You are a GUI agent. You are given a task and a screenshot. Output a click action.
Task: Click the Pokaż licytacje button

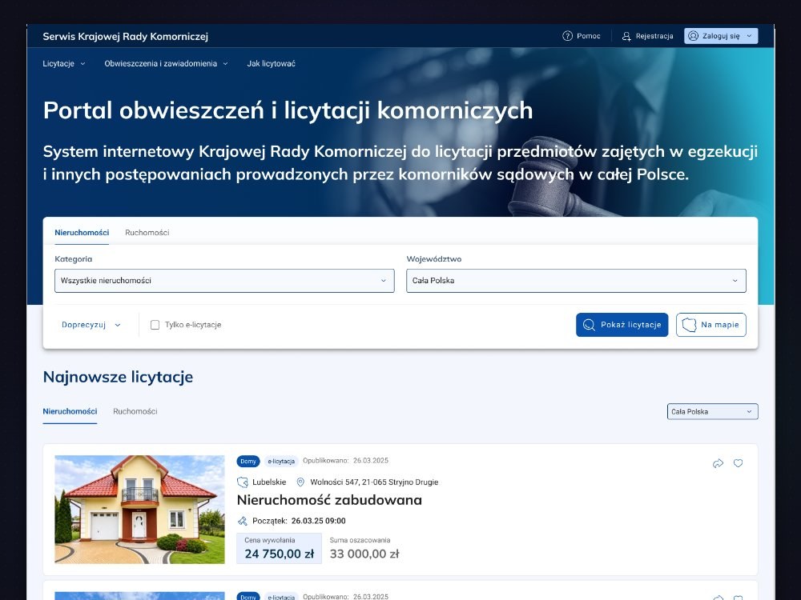(x=622, y=325)
